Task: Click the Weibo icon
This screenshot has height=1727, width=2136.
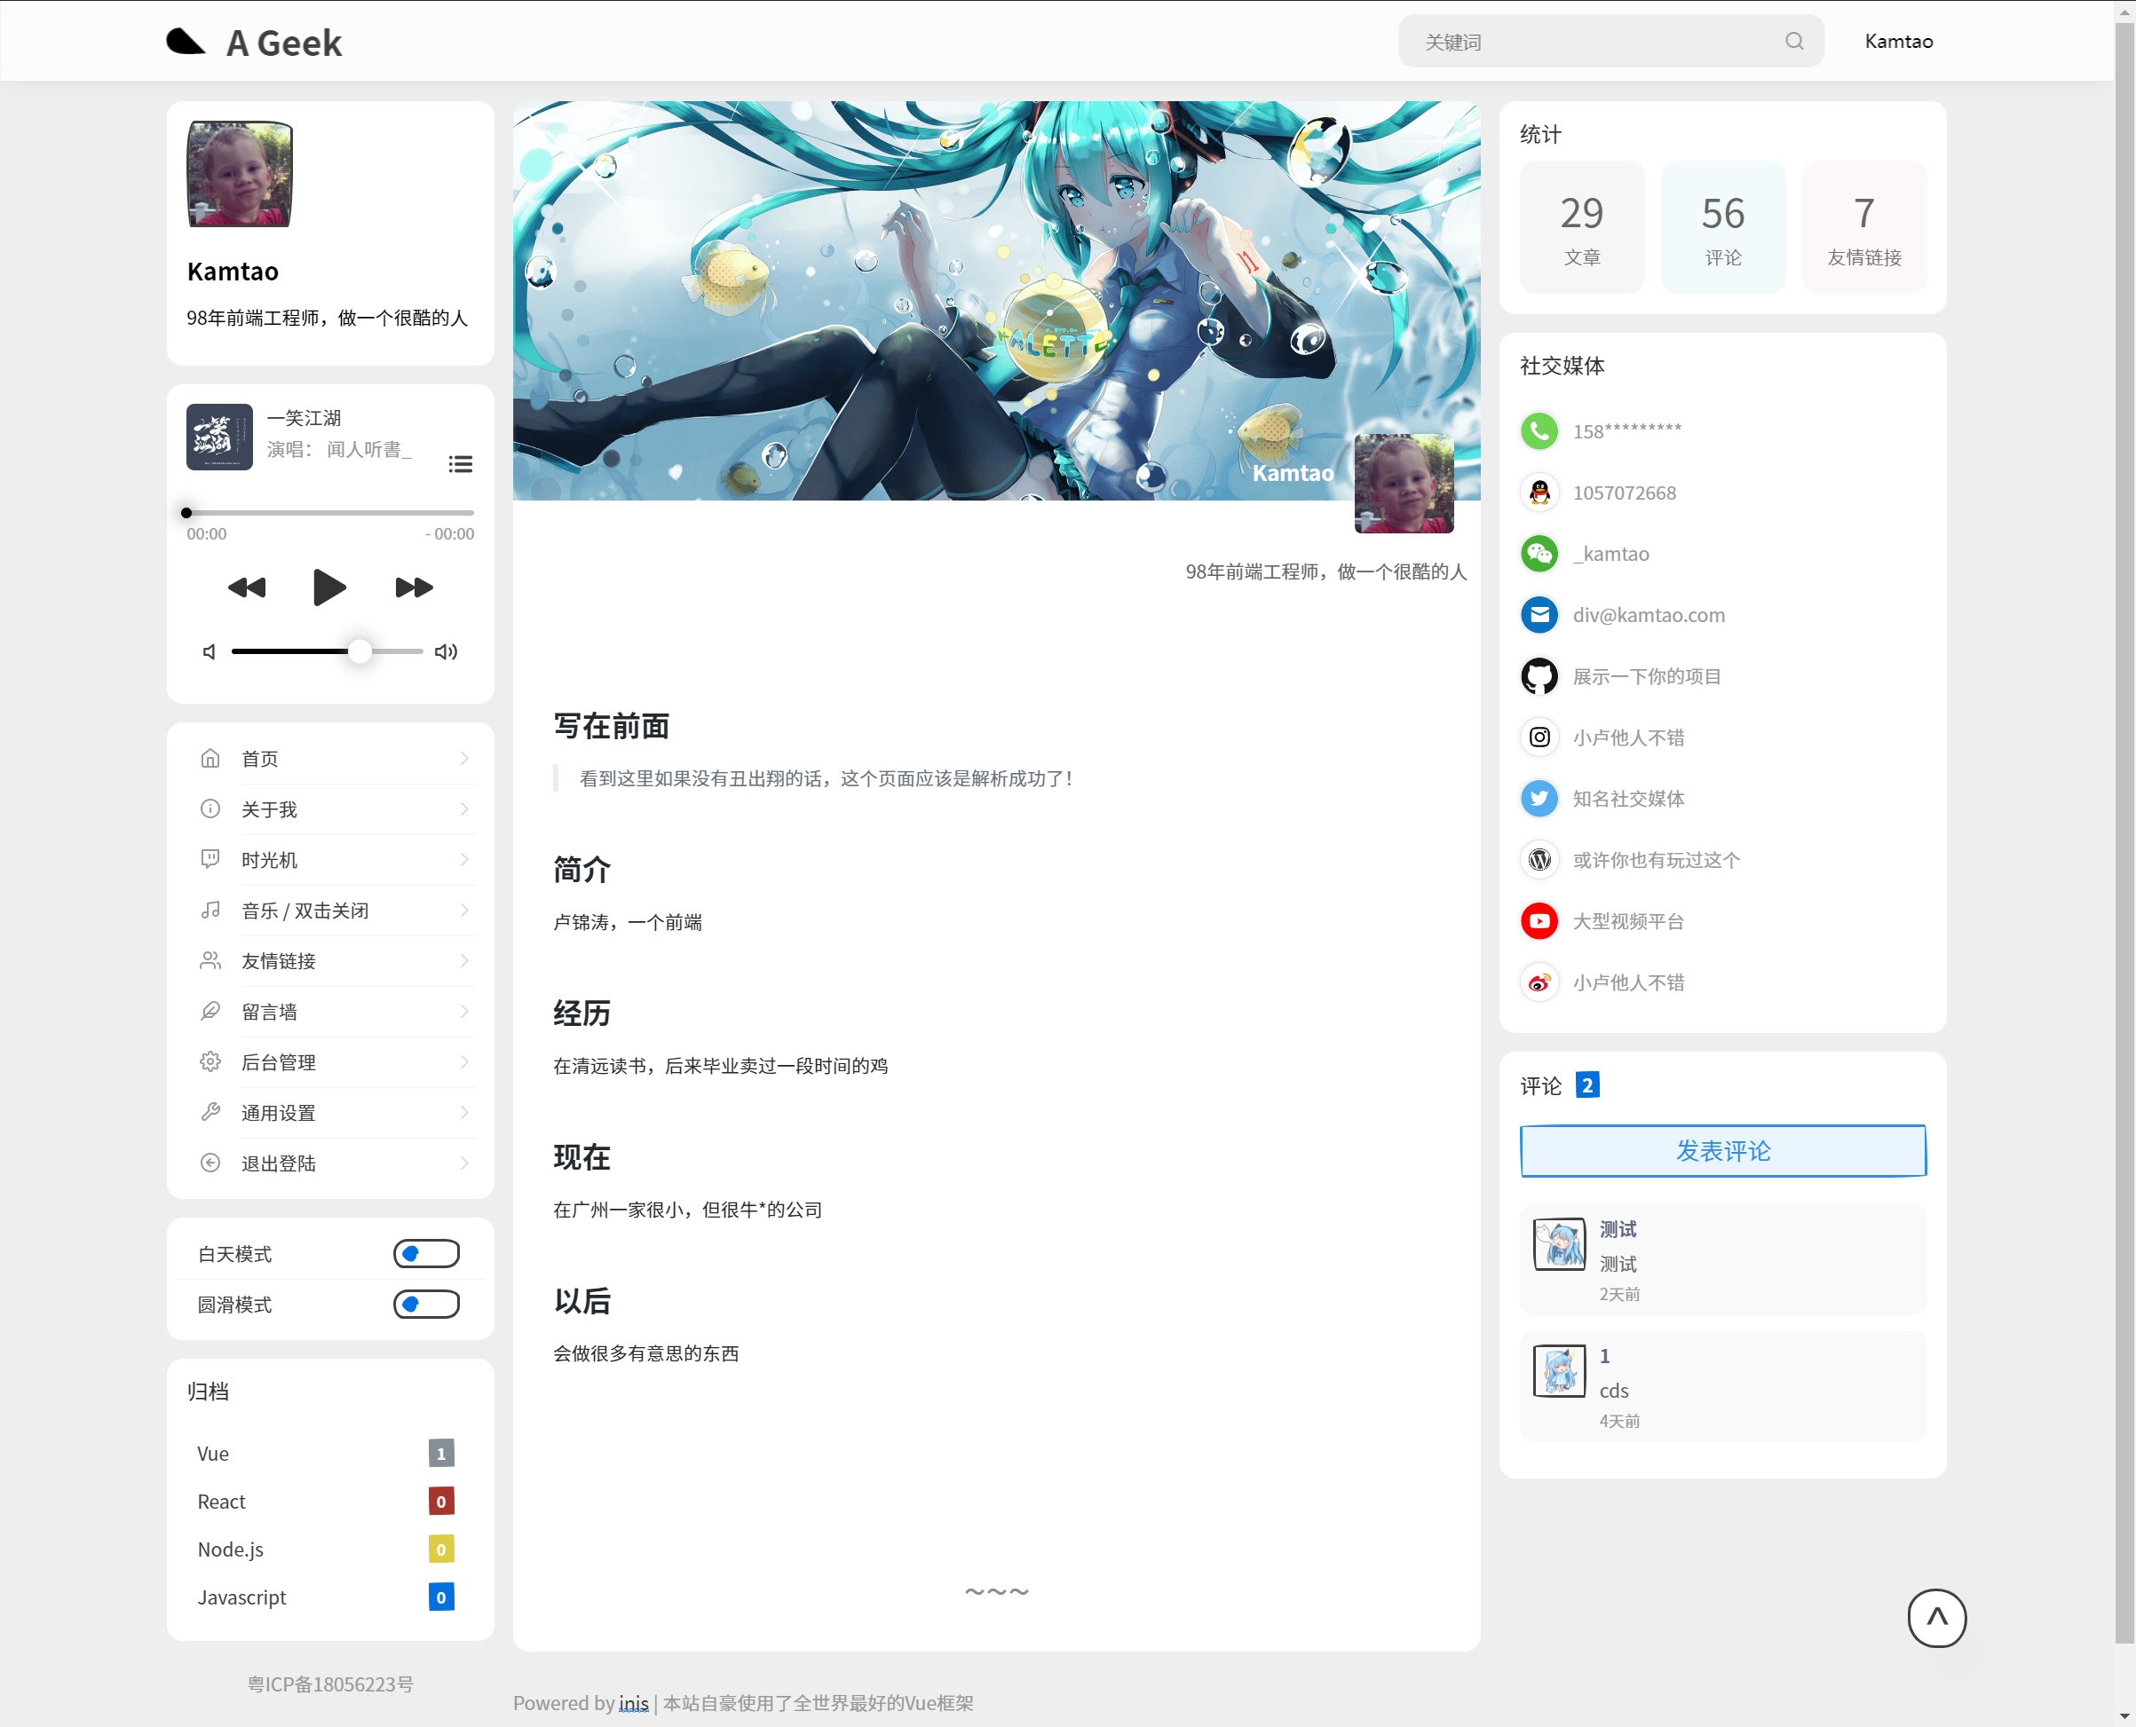Action: [1539, 982]
